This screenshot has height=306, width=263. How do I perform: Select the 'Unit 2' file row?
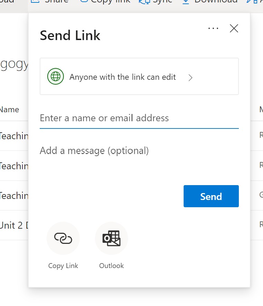tap(14, 224)
